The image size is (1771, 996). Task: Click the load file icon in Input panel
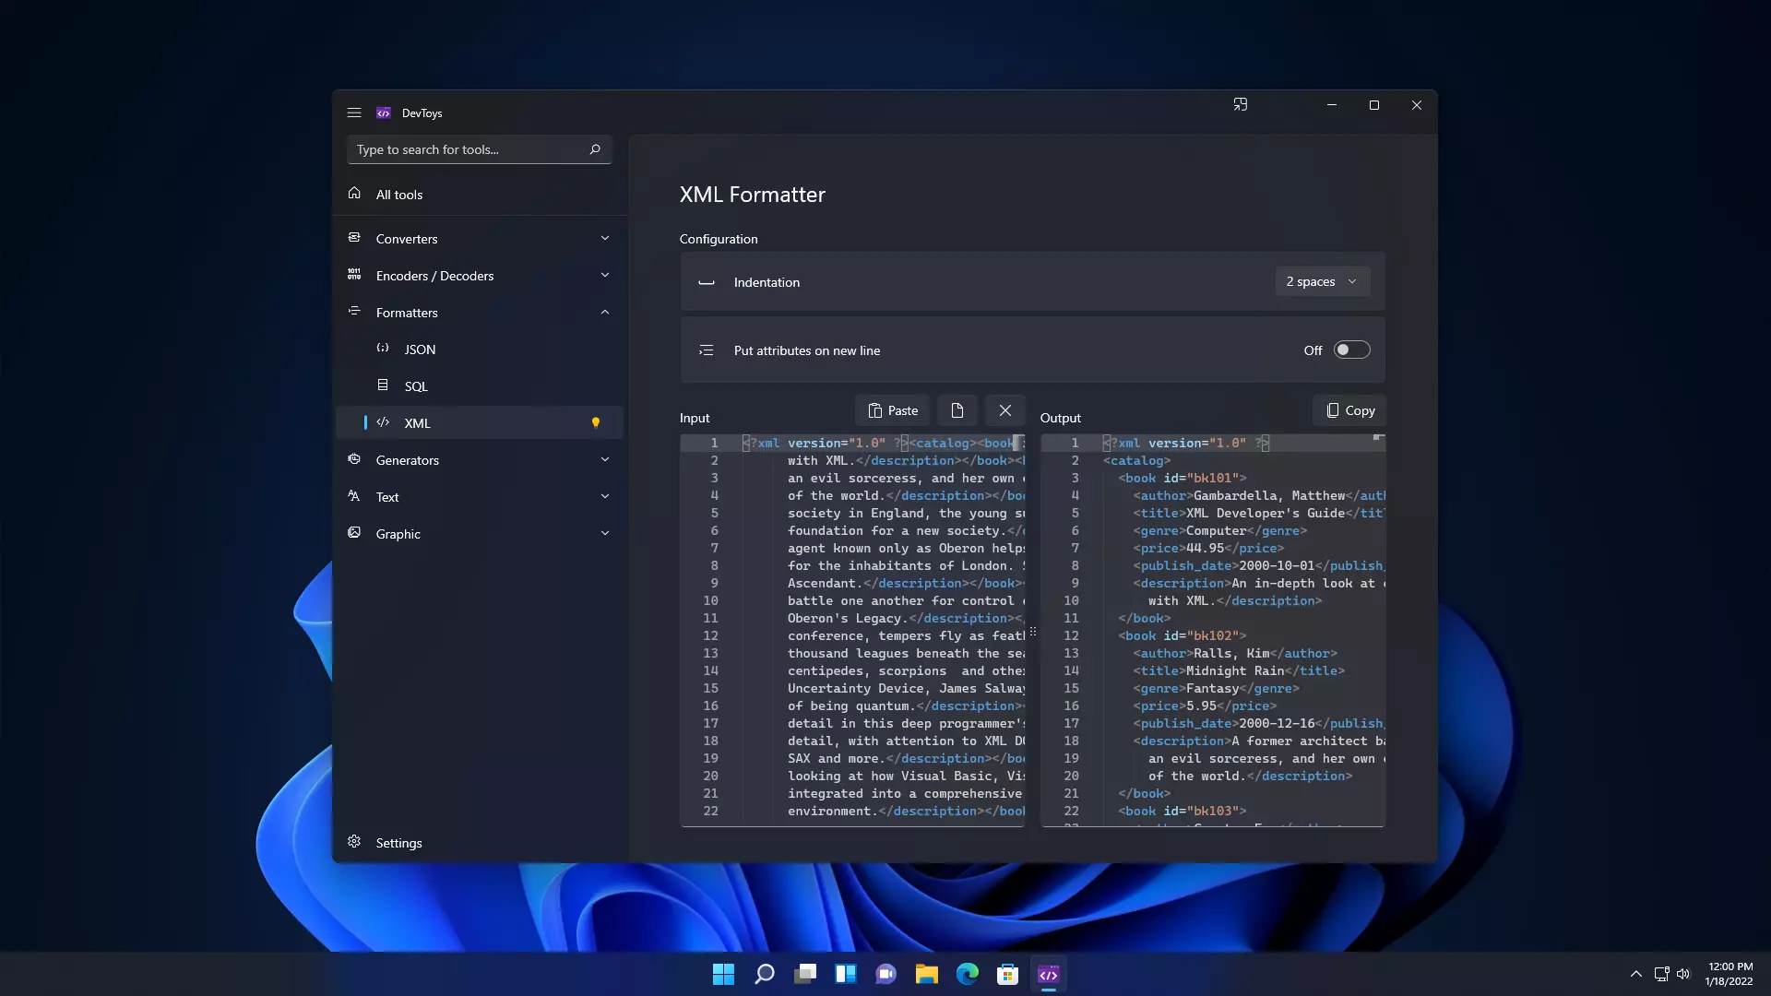click(x=957, y=409)
